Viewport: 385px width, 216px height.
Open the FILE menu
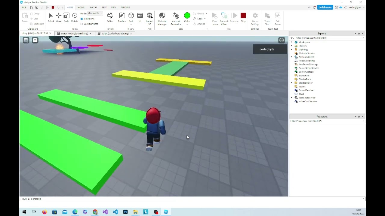coord(24,7)
